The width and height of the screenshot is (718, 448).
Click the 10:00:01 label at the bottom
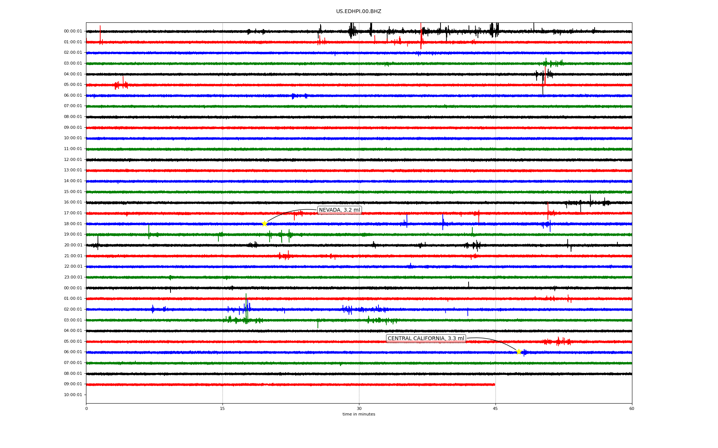tap(73, 395)
